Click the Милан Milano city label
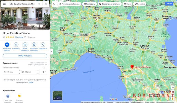177x103 pixels. click(x=97, y=17)
